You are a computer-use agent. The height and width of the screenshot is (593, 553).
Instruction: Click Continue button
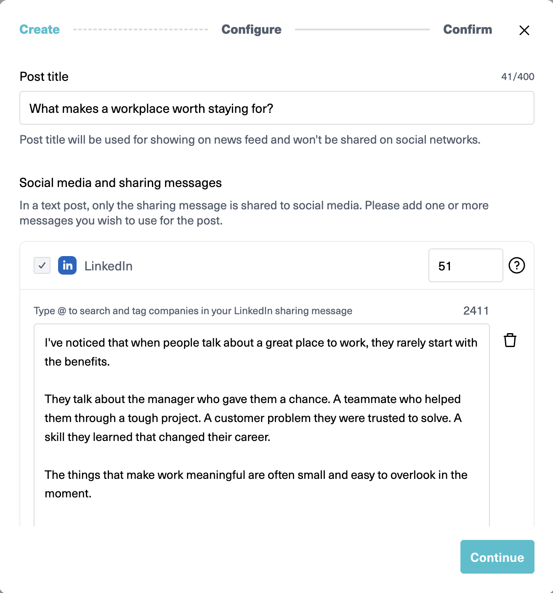point(497,557)
